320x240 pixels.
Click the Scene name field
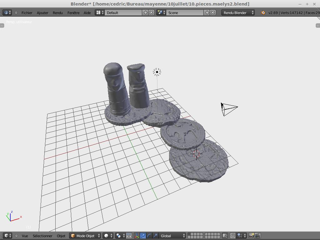point(184,12)
